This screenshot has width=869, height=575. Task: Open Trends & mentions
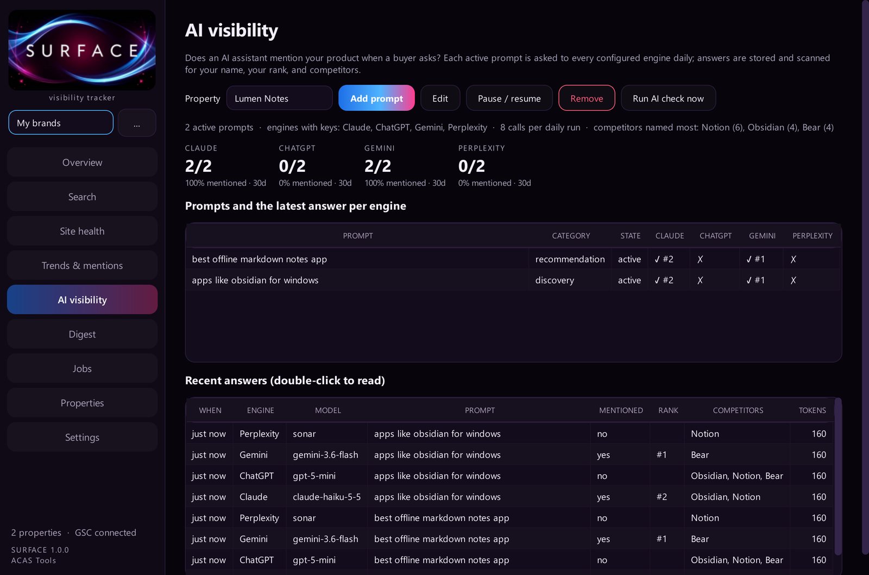tap(82, 265)
